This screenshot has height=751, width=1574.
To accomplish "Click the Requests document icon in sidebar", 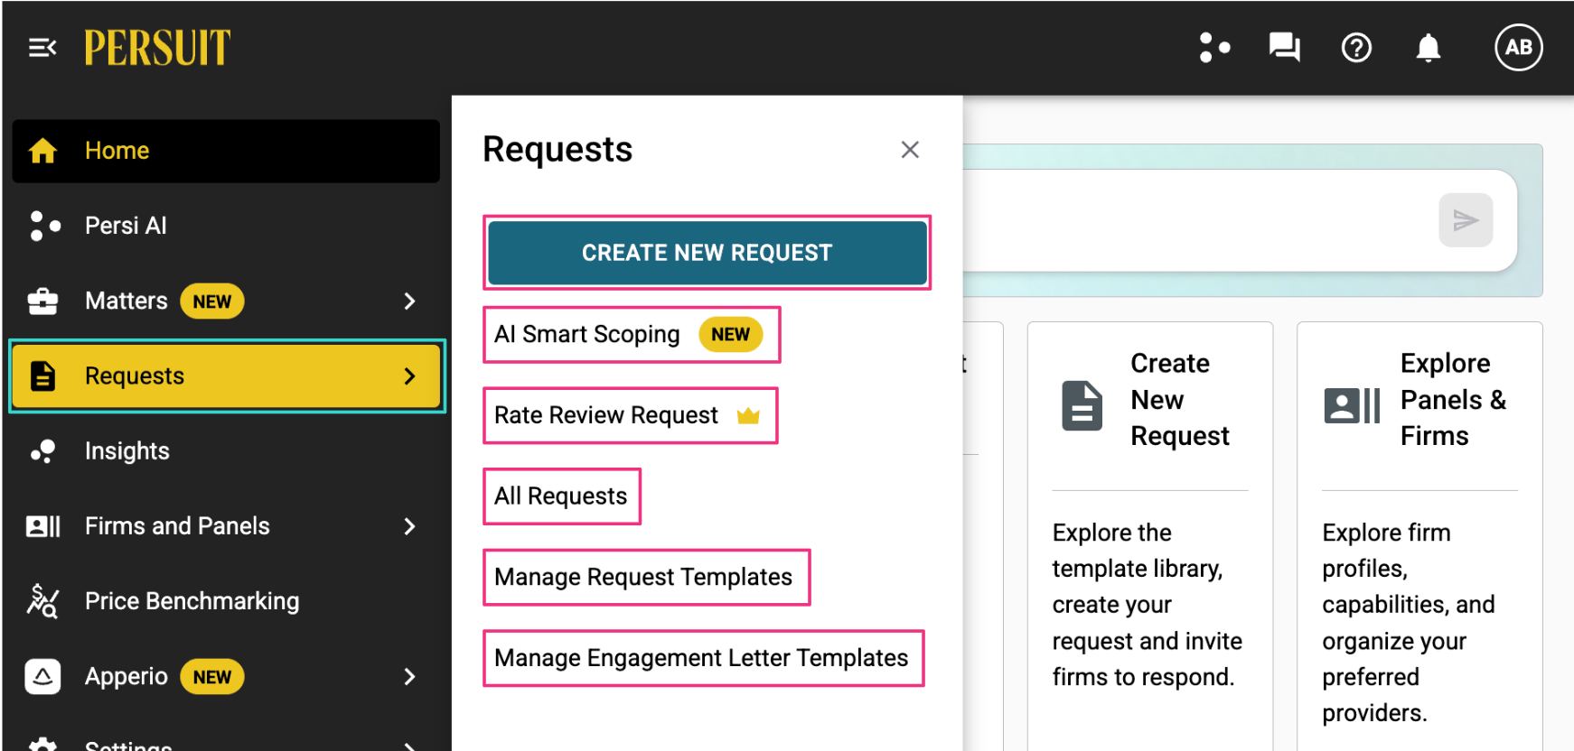I will 42,375.
